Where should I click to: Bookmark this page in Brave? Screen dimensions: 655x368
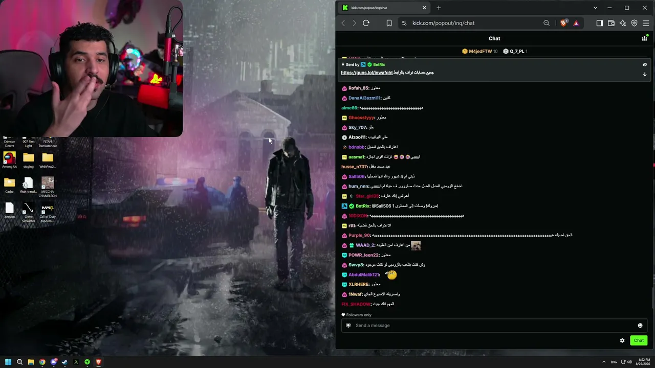click(389, 23)
